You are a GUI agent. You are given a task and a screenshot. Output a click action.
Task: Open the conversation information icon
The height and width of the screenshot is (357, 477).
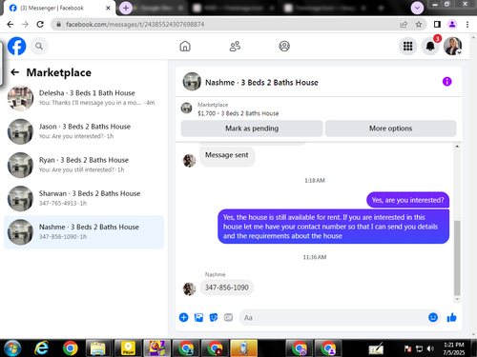click(446, 82)
